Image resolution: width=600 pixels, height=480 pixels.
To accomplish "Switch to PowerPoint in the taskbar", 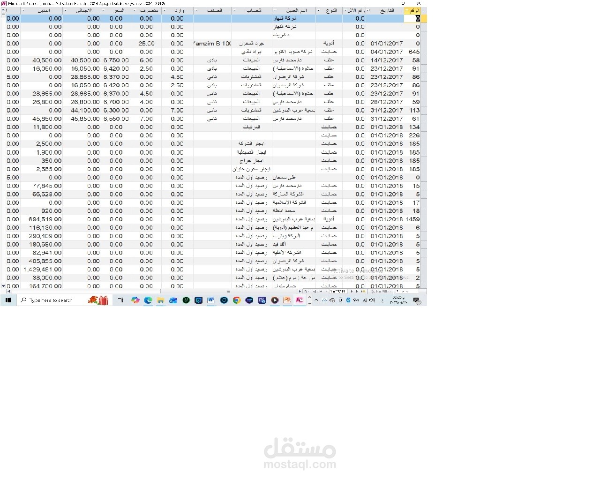I will tap(287, 300).
